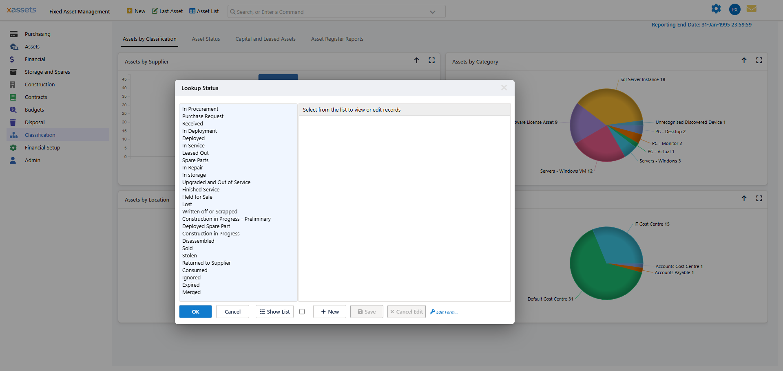Open the Asset List toolbar item

point(203,11)
